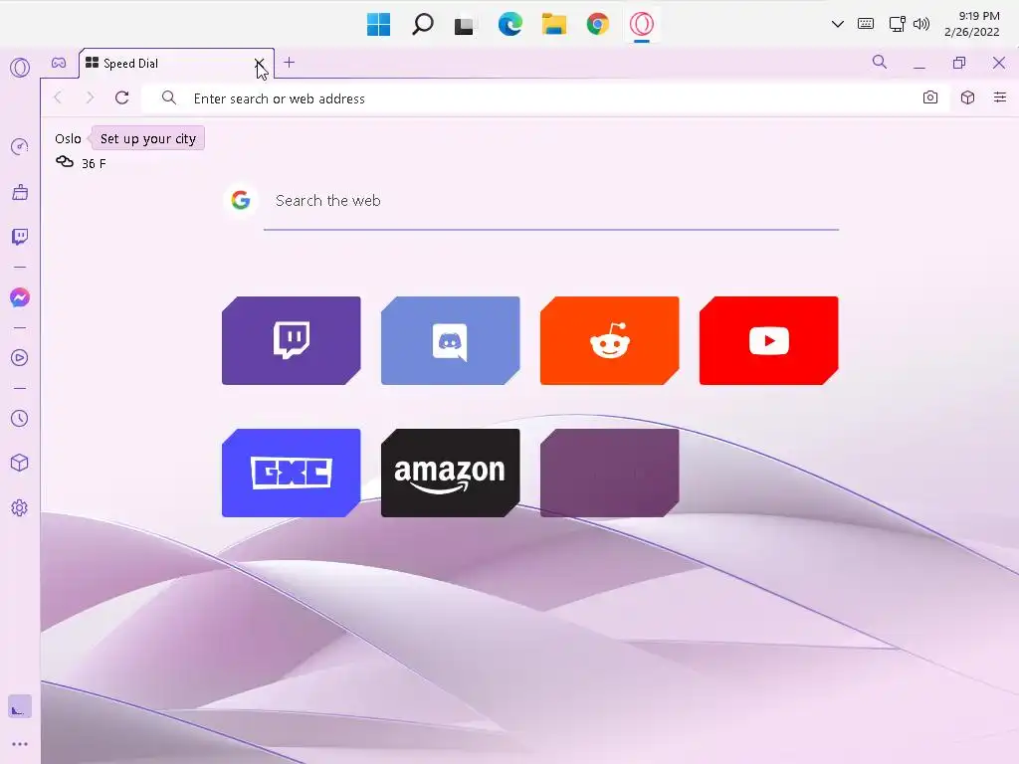
Task: Go forward to next page
Action: tap(90, 98)
